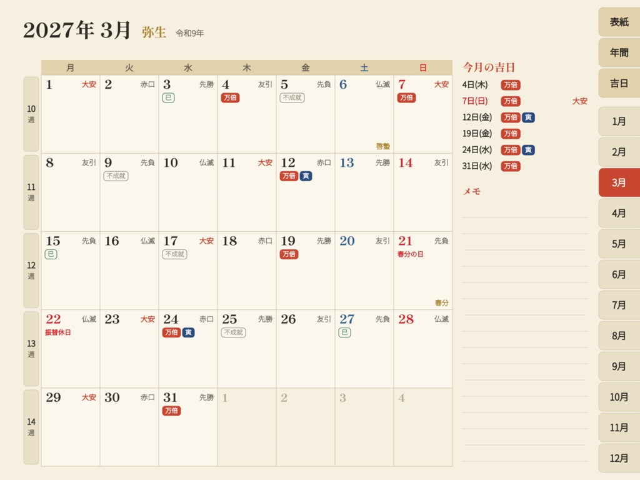Open the 吉日 lucky days tab
640x480 pixels.
(x=619, y=83)
